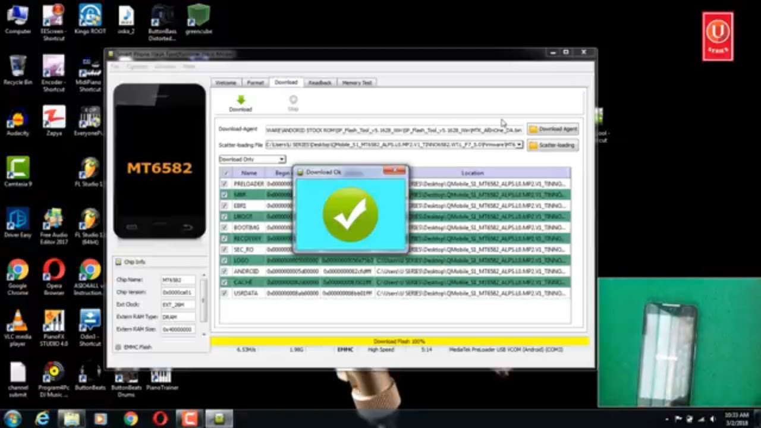Open the Memory Test tab
The image size is (761, 428).
[x=357, y=83]
